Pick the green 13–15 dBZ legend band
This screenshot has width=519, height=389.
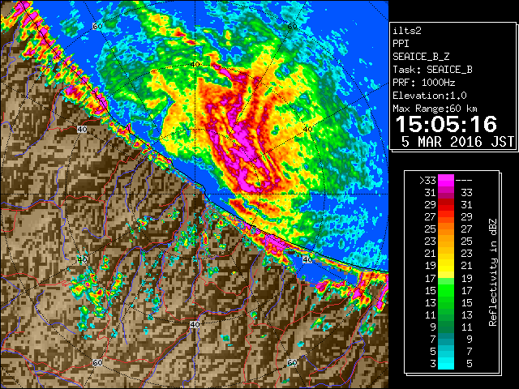pos(446,302)
